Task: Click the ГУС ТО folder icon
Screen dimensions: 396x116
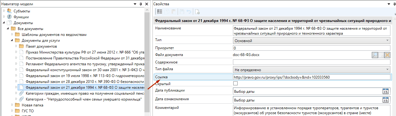Action: [17, 111]
